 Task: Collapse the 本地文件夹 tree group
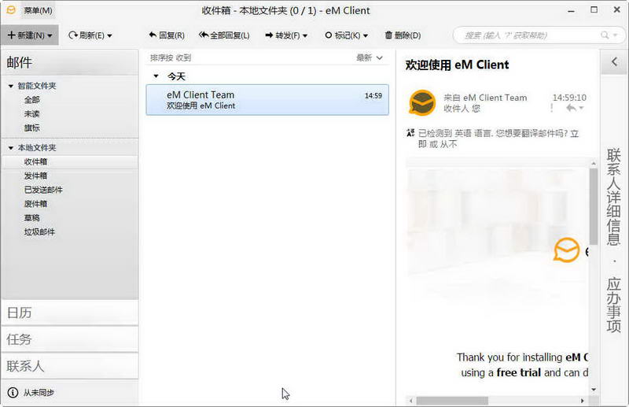click(11, 148)
